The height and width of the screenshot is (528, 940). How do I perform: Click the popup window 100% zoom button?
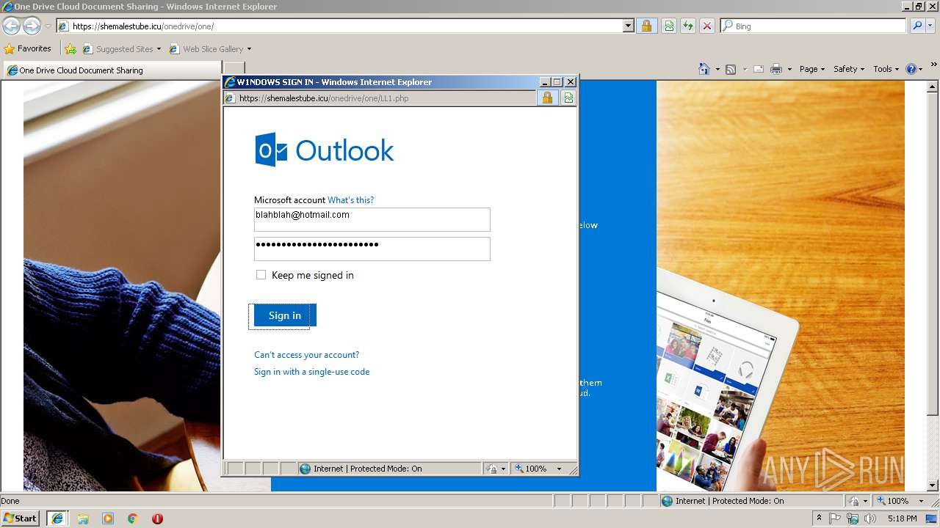click(x=531, y=469)
